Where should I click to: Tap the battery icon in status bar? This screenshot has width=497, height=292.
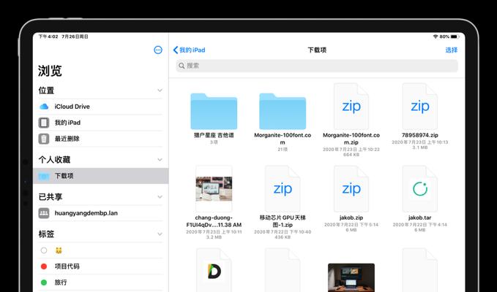pyautogui.click(x=455, y=36)
